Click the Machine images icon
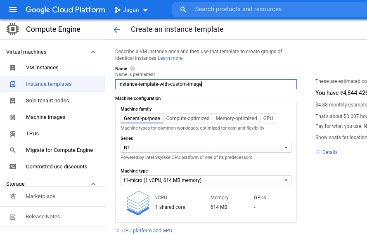 click(x=13, y=117)
